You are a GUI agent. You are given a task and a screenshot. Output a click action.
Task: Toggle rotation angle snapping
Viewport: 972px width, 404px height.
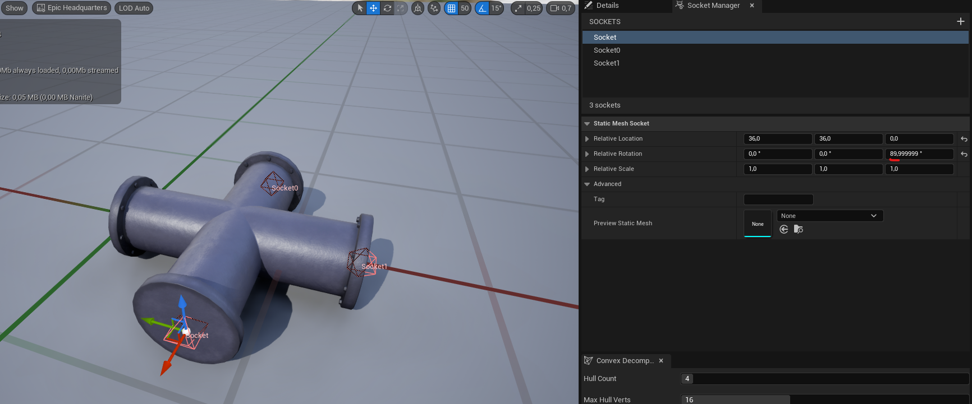[482, 8]
